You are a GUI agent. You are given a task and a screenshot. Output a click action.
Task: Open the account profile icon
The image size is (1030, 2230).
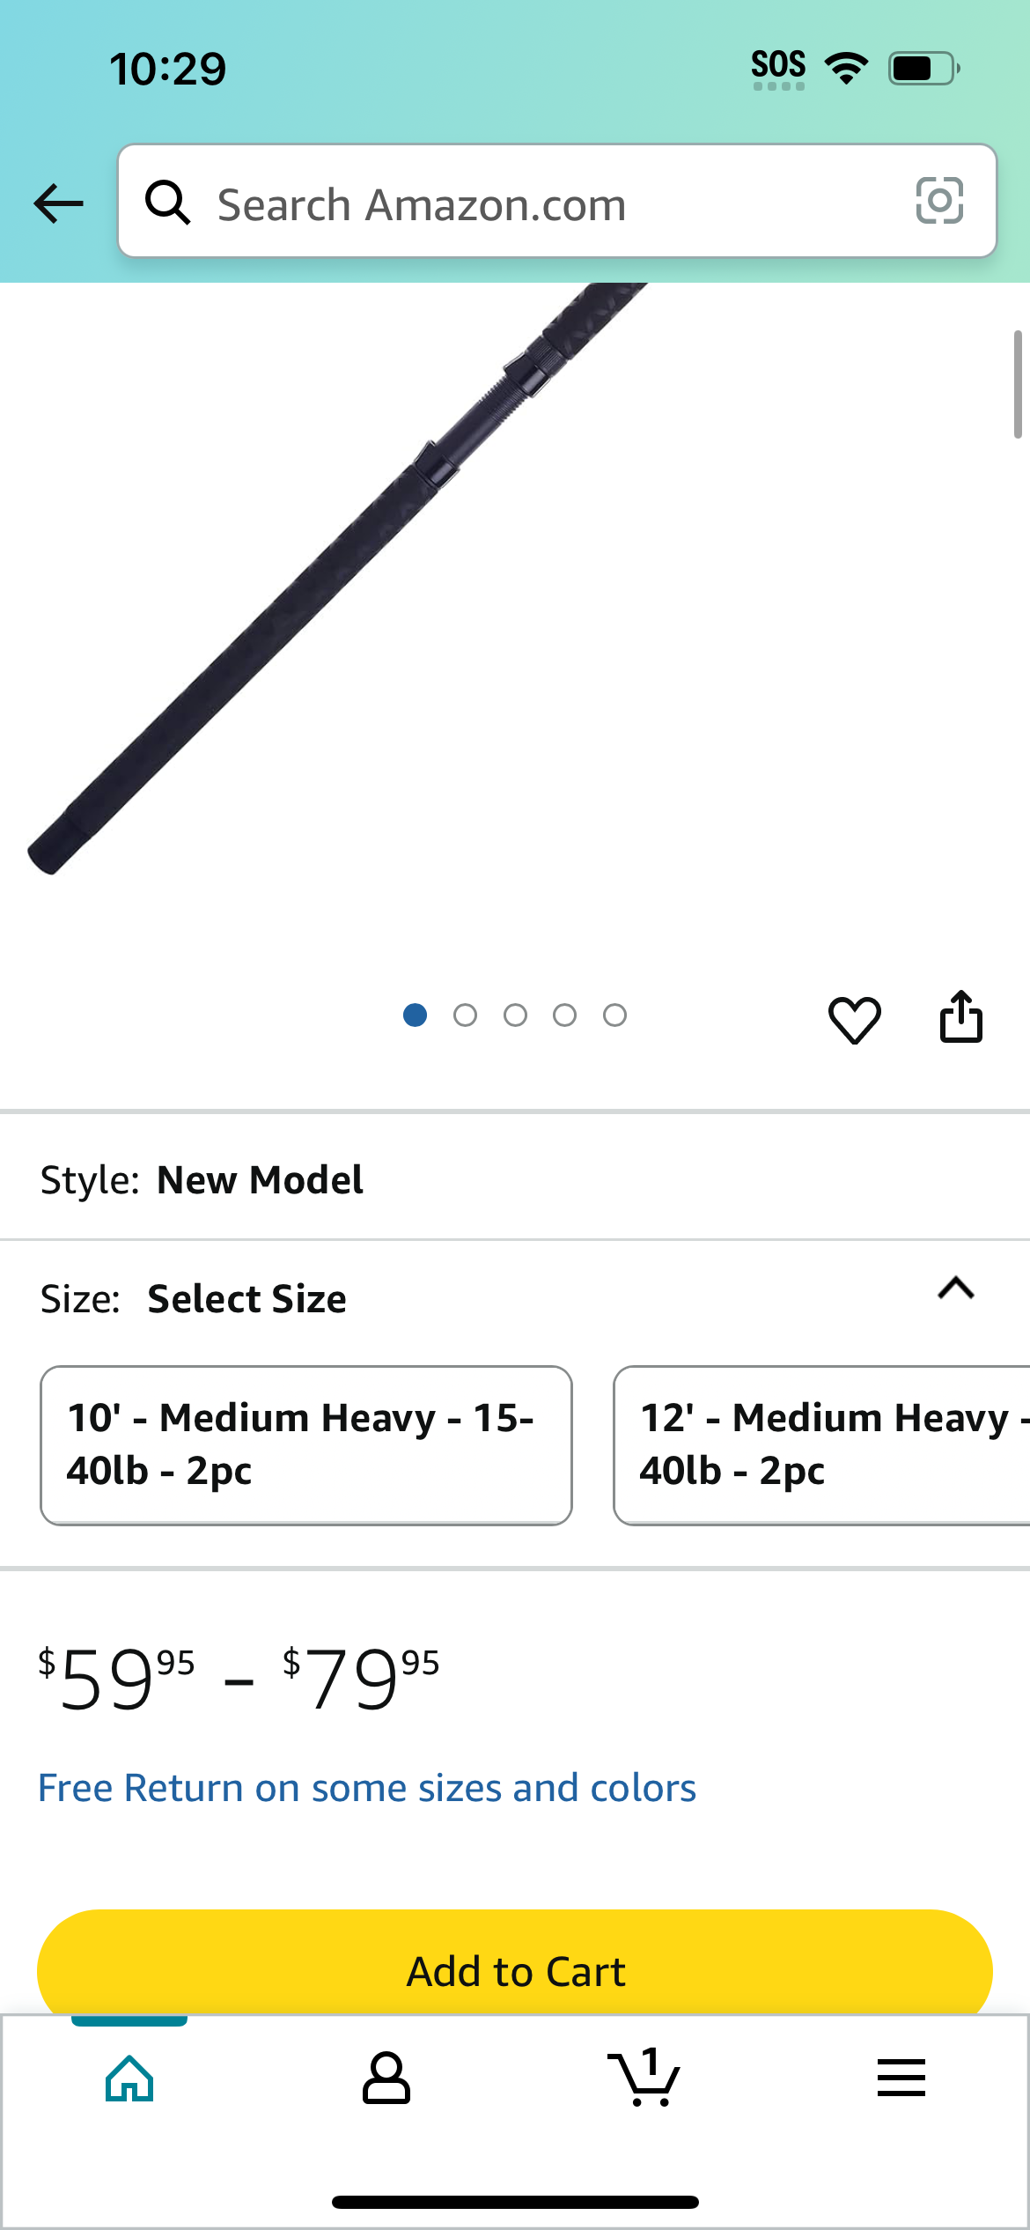[386, 2079]
